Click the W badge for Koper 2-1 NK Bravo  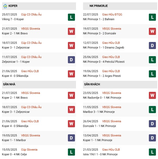(x=71, y=31)
